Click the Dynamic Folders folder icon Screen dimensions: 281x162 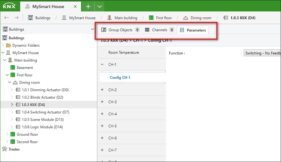pos(8,45)
